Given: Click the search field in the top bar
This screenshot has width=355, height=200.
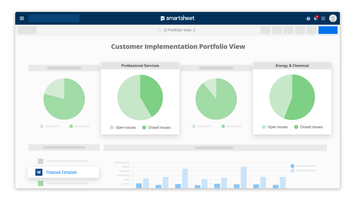Looking at the screenshot, I should [54, 18].
